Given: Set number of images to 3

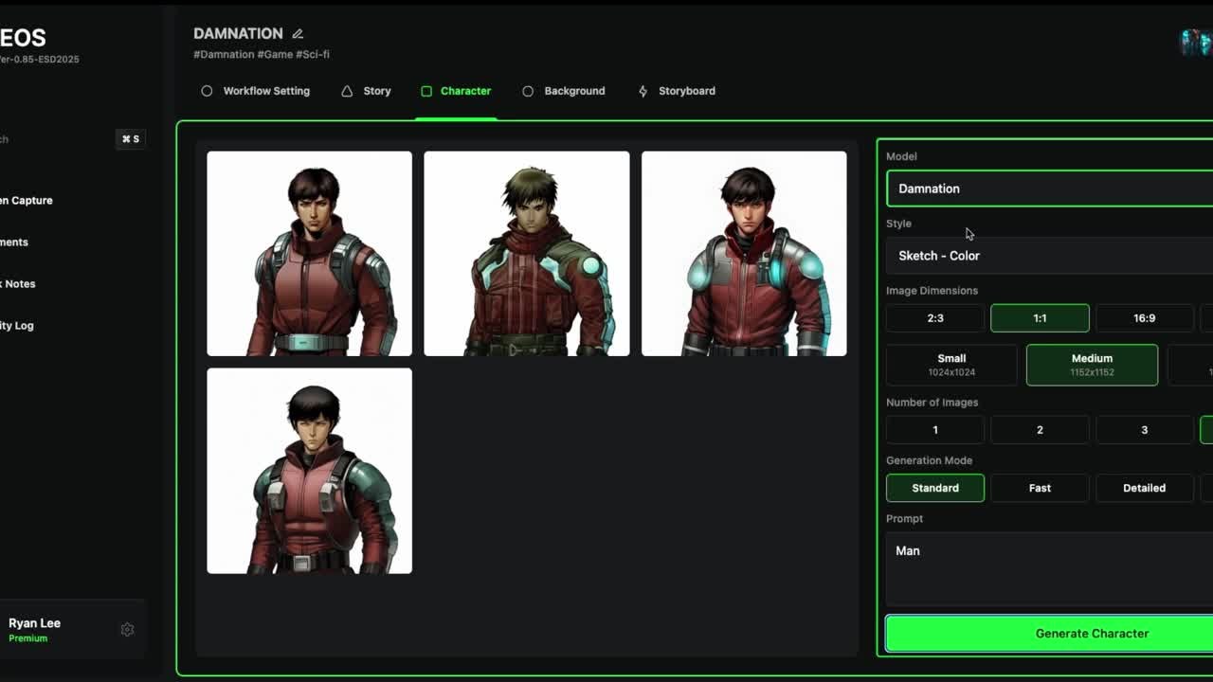Looking at the screenshot, I should tap(1145, 430).
